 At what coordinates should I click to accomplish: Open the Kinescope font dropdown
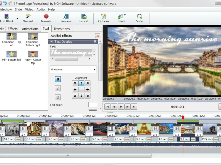point(94,70)
